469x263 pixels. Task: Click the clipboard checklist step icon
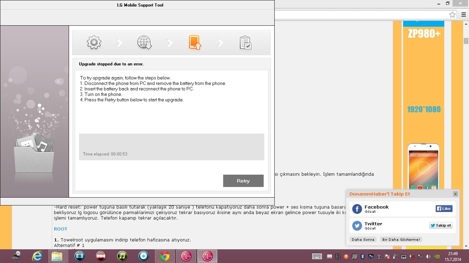[245, 43]
